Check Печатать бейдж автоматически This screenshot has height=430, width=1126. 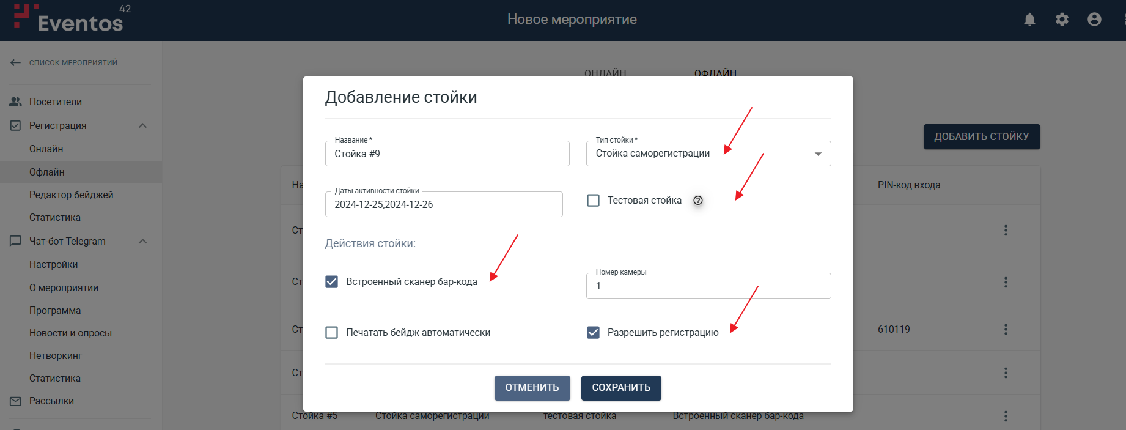pos(332,333)
